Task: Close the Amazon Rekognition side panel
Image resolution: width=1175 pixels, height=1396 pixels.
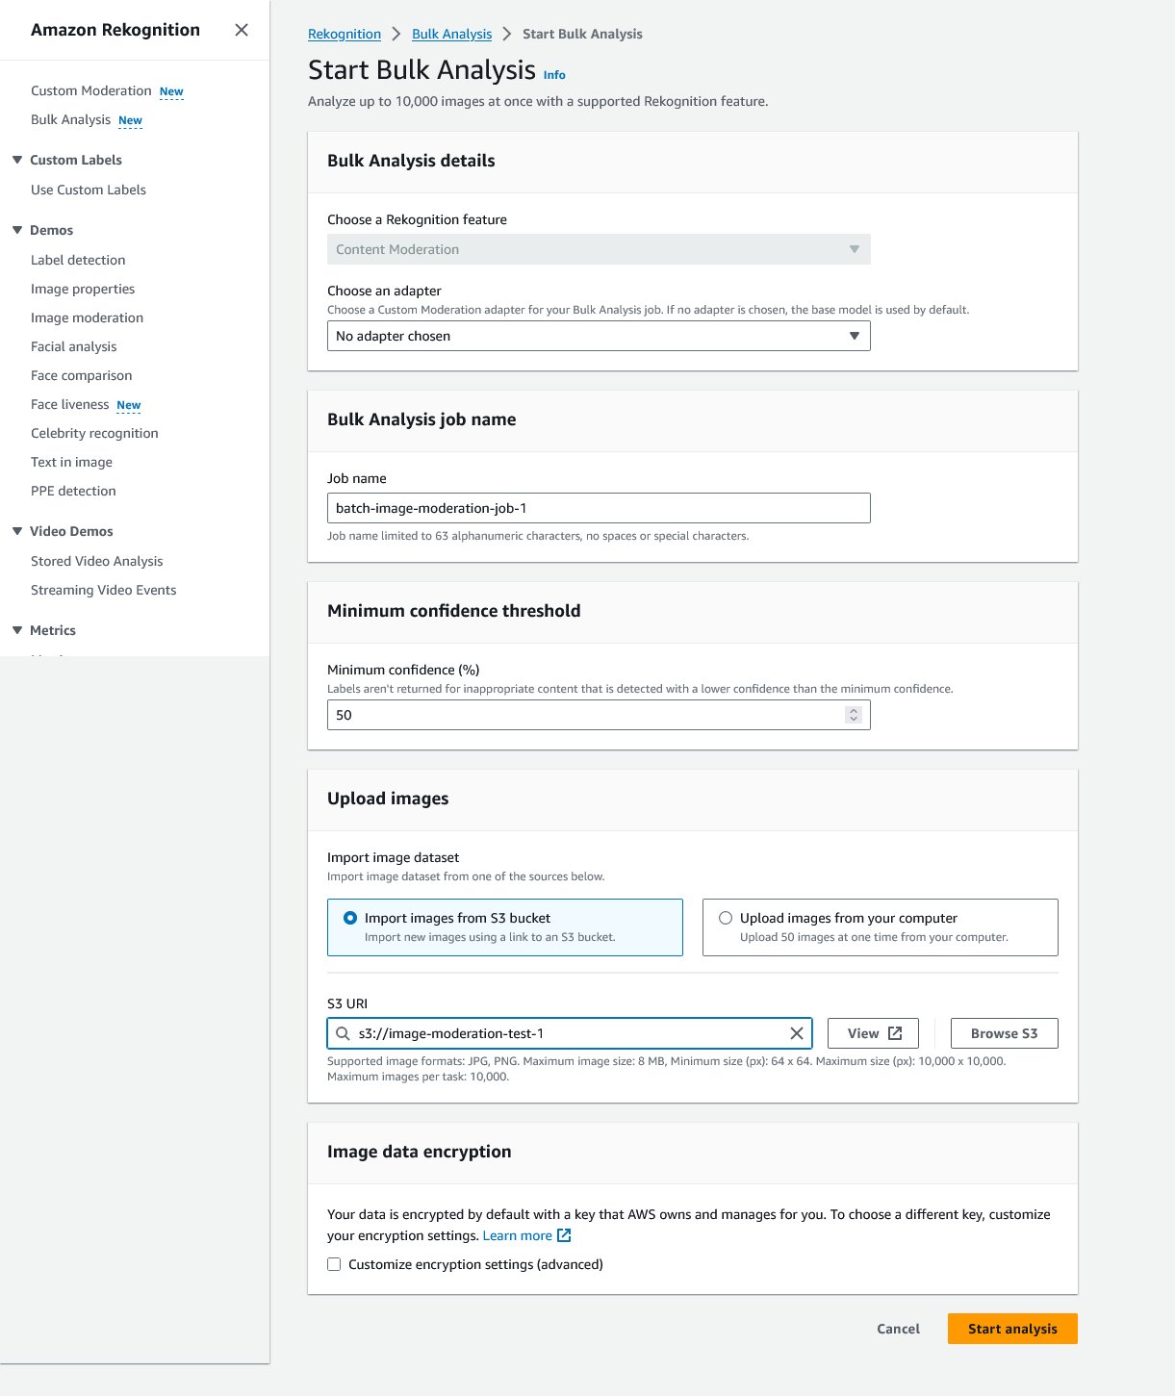Action: tap(242, 30)
